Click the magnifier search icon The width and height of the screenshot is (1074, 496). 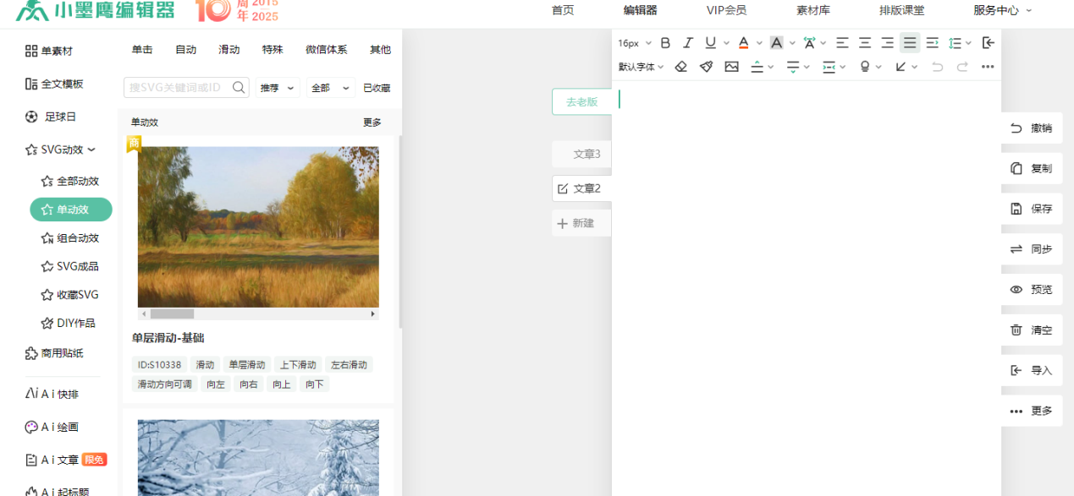239,88
